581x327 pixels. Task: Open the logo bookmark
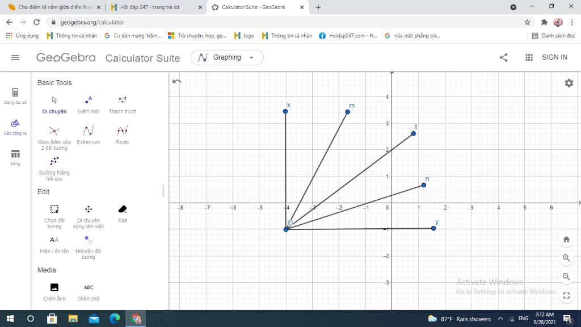click(244, 36)
